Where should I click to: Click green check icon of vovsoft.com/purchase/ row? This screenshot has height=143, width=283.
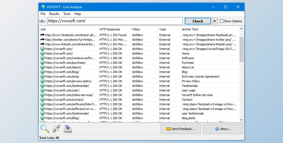point(42,62)
